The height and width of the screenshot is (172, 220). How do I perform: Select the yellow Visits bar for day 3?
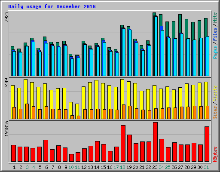[x=26, y=91]
